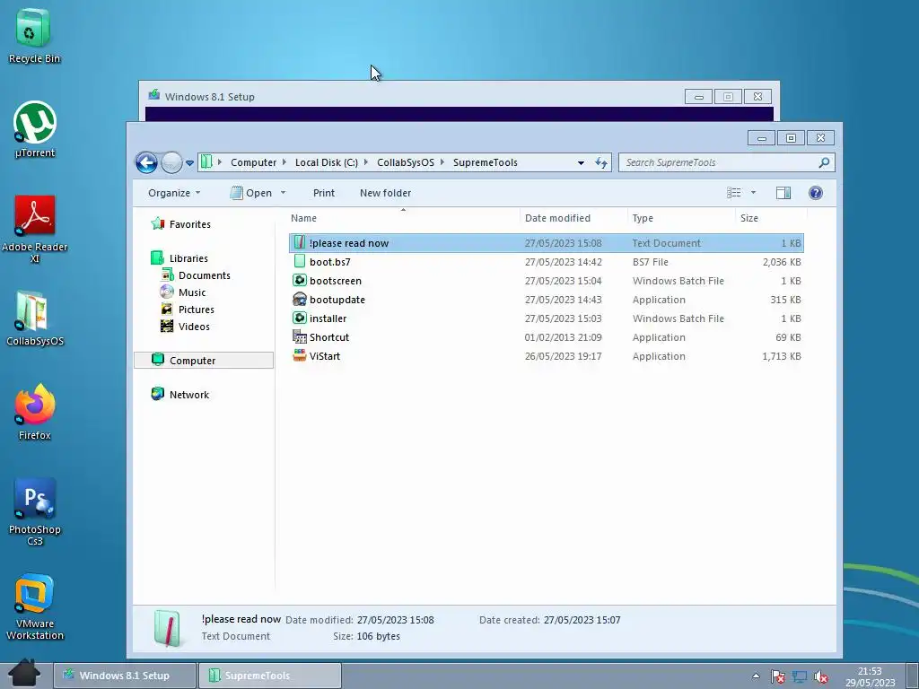Click SupremeTools taskbar button

(x=269, y=676)
